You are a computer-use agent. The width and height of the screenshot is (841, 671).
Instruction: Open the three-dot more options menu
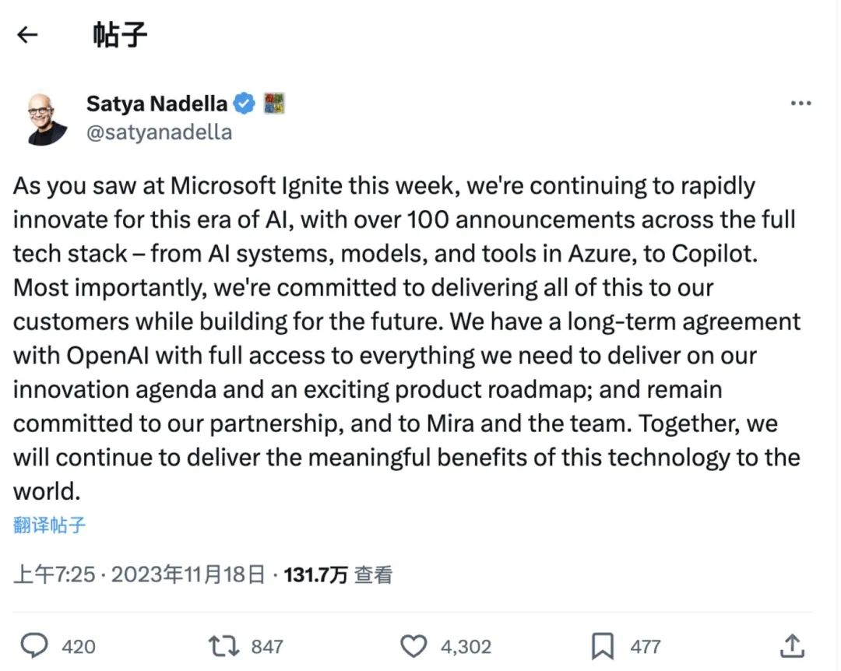point(801,104)
